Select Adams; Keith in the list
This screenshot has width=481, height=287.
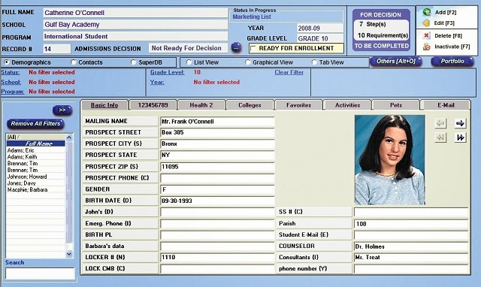[22, 157]
